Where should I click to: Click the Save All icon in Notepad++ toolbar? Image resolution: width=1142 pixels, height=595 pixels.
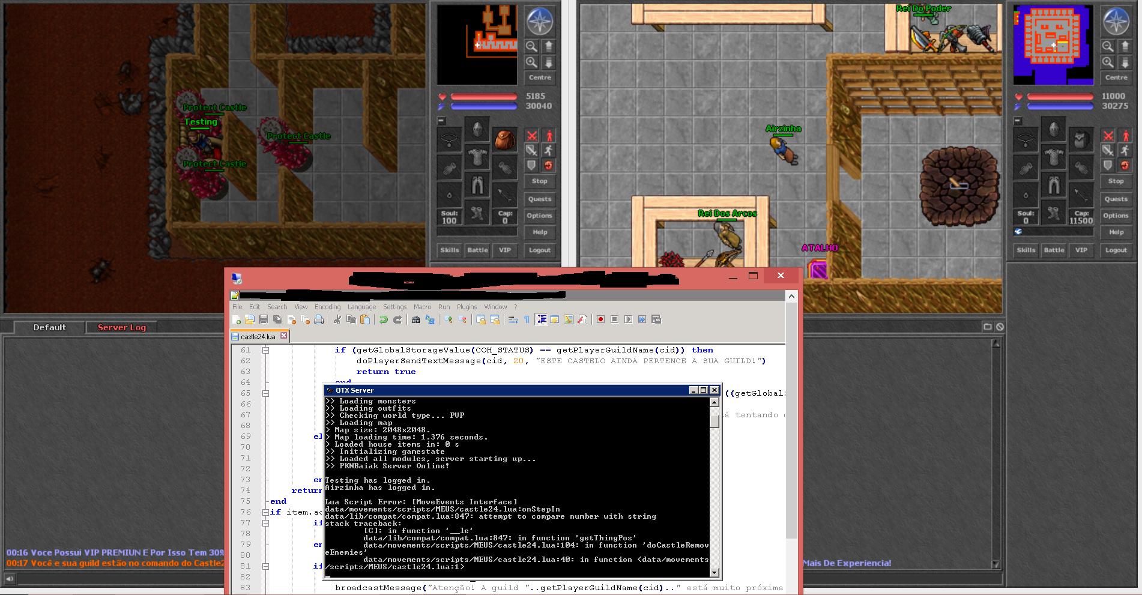(277, 319)
